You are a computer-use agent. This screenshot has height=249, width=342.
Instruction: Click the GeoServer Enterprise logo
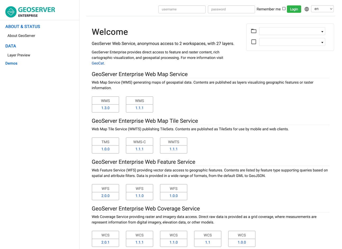[30, 12]
